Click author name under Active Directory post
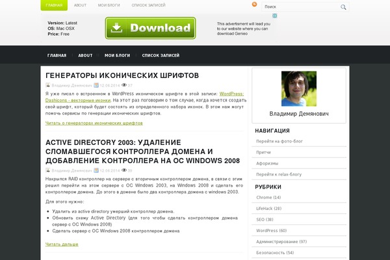This screenshot has height=260, width=390. [x=71, y=170]
